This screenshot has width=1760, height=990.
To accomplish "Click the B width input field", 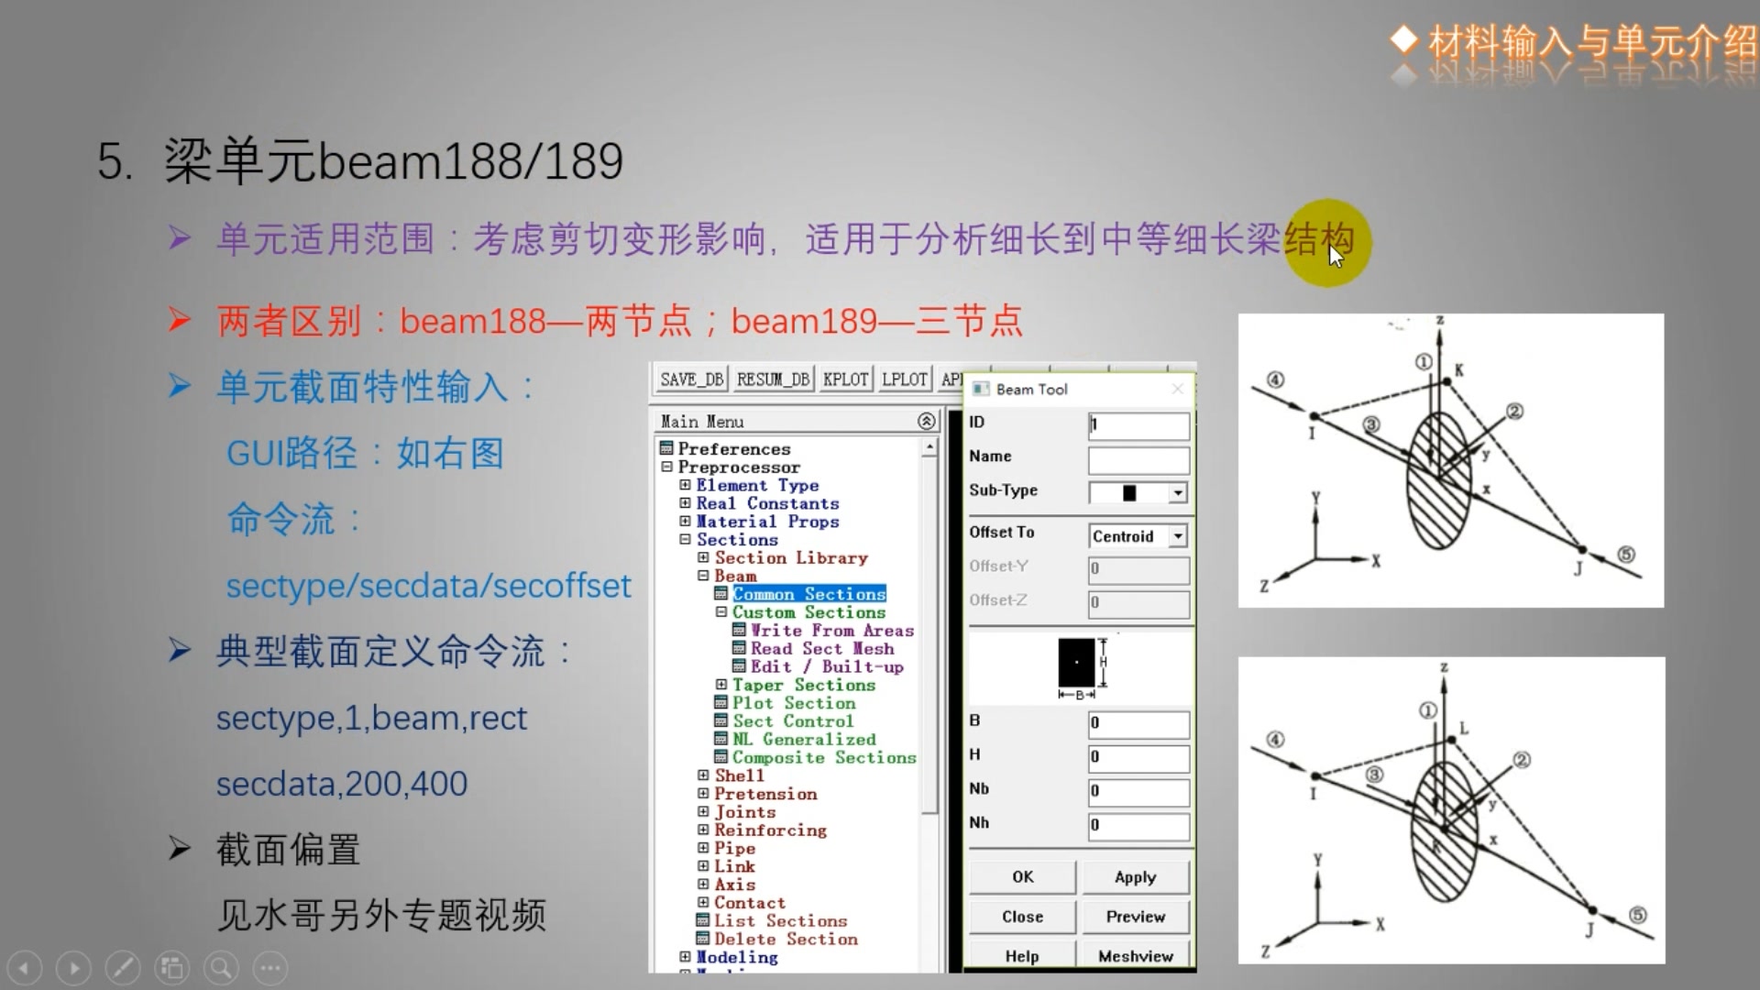I will click(x=1138, y=724).
